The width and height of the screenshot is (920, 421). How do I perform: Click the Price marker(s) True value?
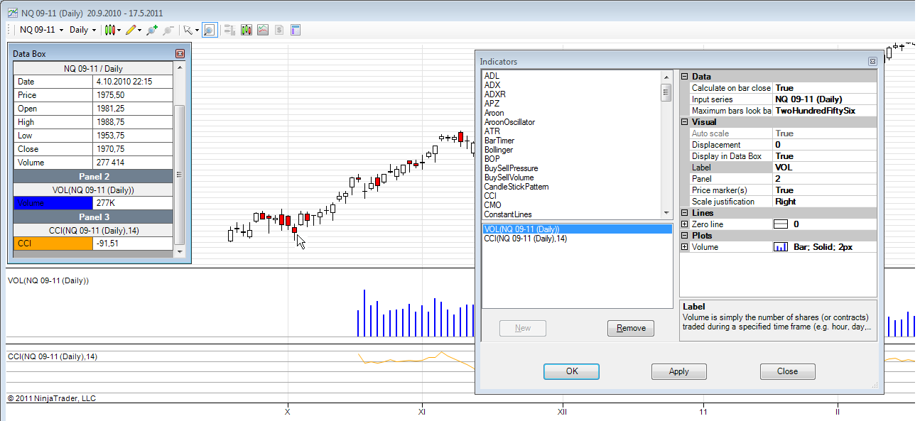[x=825, y=190]
